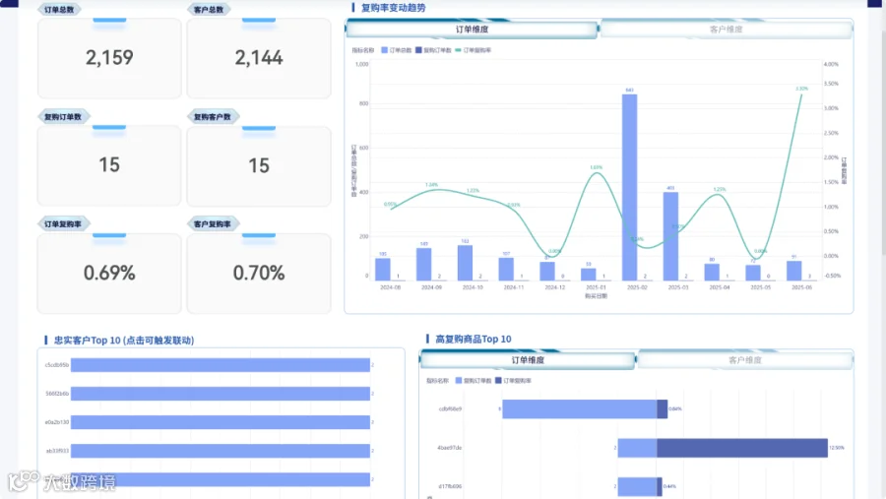The height and width of the screenshot is (499, 886).
Task: Click the 12.50% bar for product 4bae97de
Action: 742,448
